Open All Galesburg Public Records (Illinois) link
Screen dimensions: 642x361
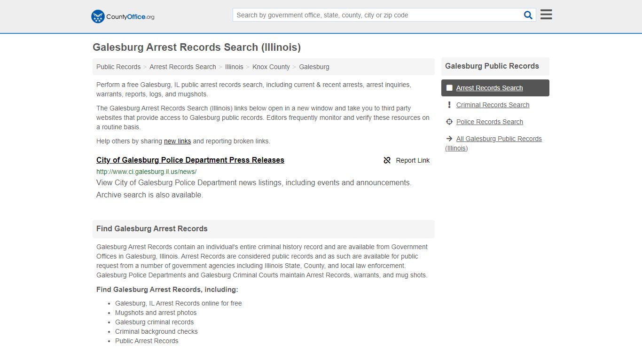coord(493,143)
